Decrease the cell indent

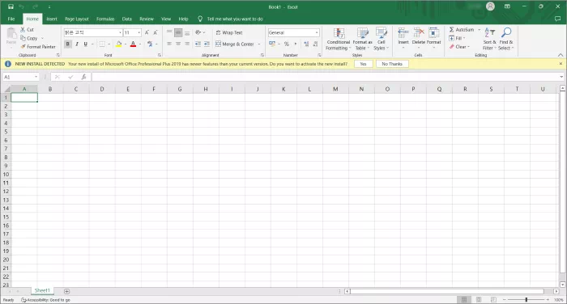[x=198, y=44]
